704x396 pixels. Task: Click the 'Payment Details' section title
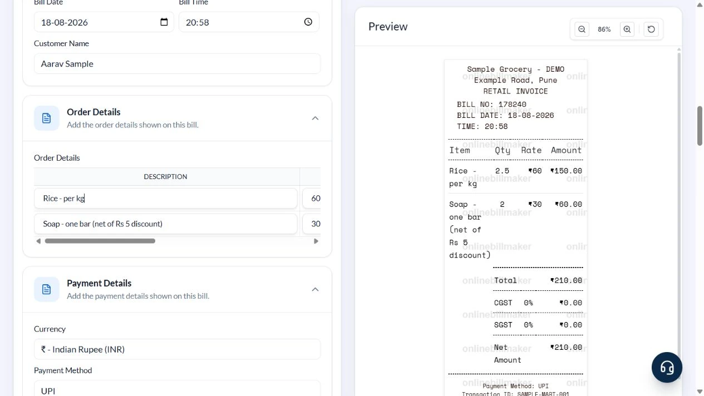coord(99,283)
